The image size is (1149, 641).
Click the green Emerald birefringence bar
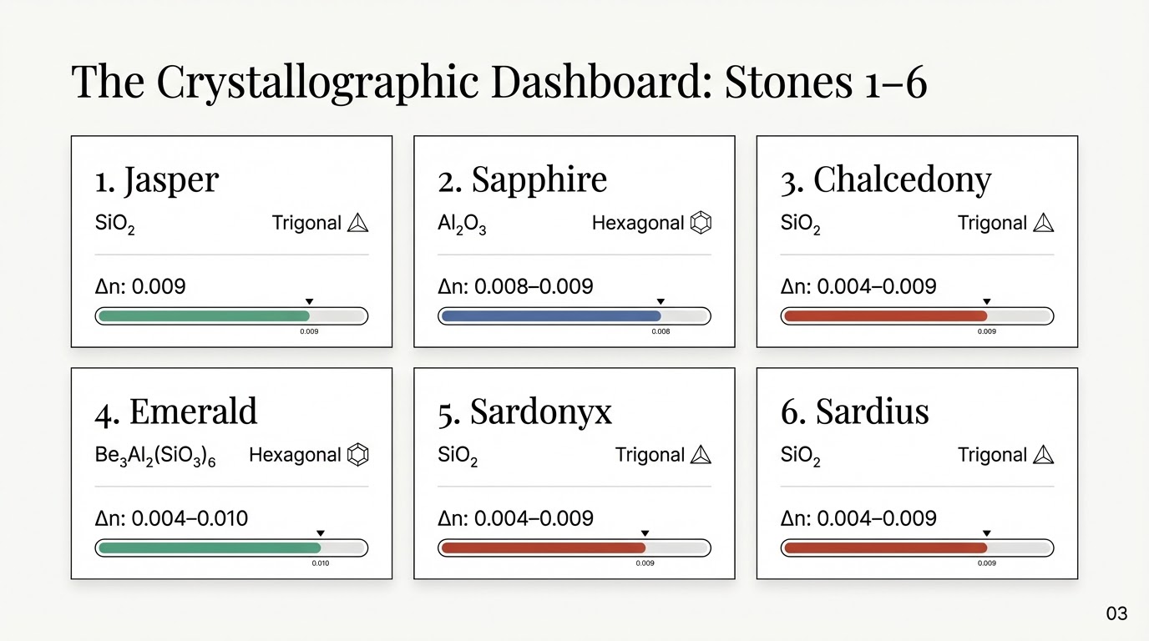(x=209, y=548)
